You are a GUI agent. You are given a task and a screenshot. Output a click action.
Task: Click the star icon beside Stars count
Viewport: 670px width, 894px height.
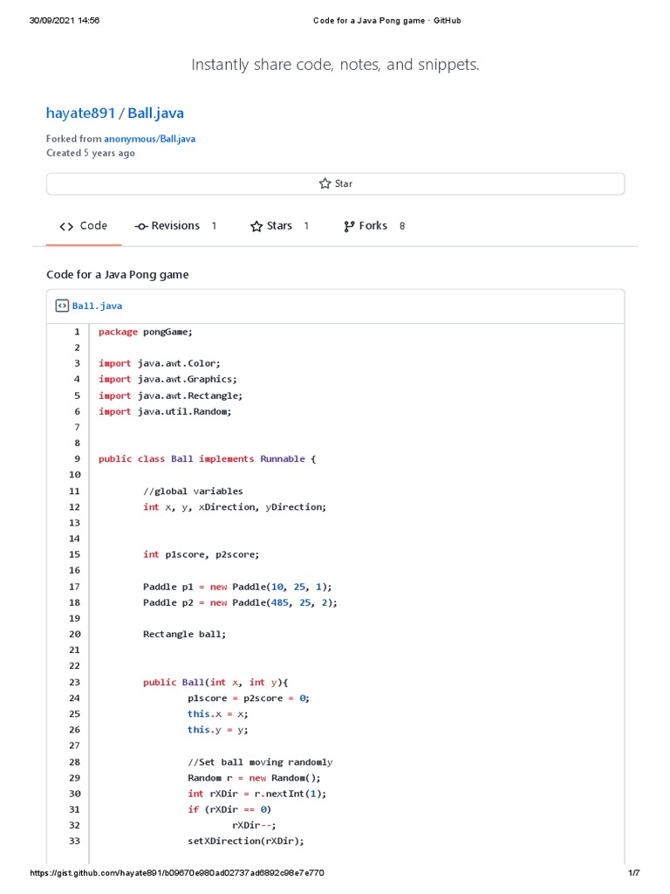(256, 226)
